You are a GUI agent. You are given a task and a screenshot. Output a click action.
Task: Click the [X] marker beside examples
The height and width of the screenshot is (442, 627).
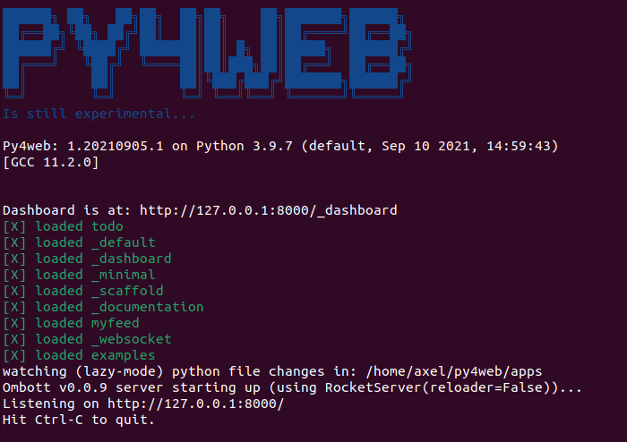point(14,355)
